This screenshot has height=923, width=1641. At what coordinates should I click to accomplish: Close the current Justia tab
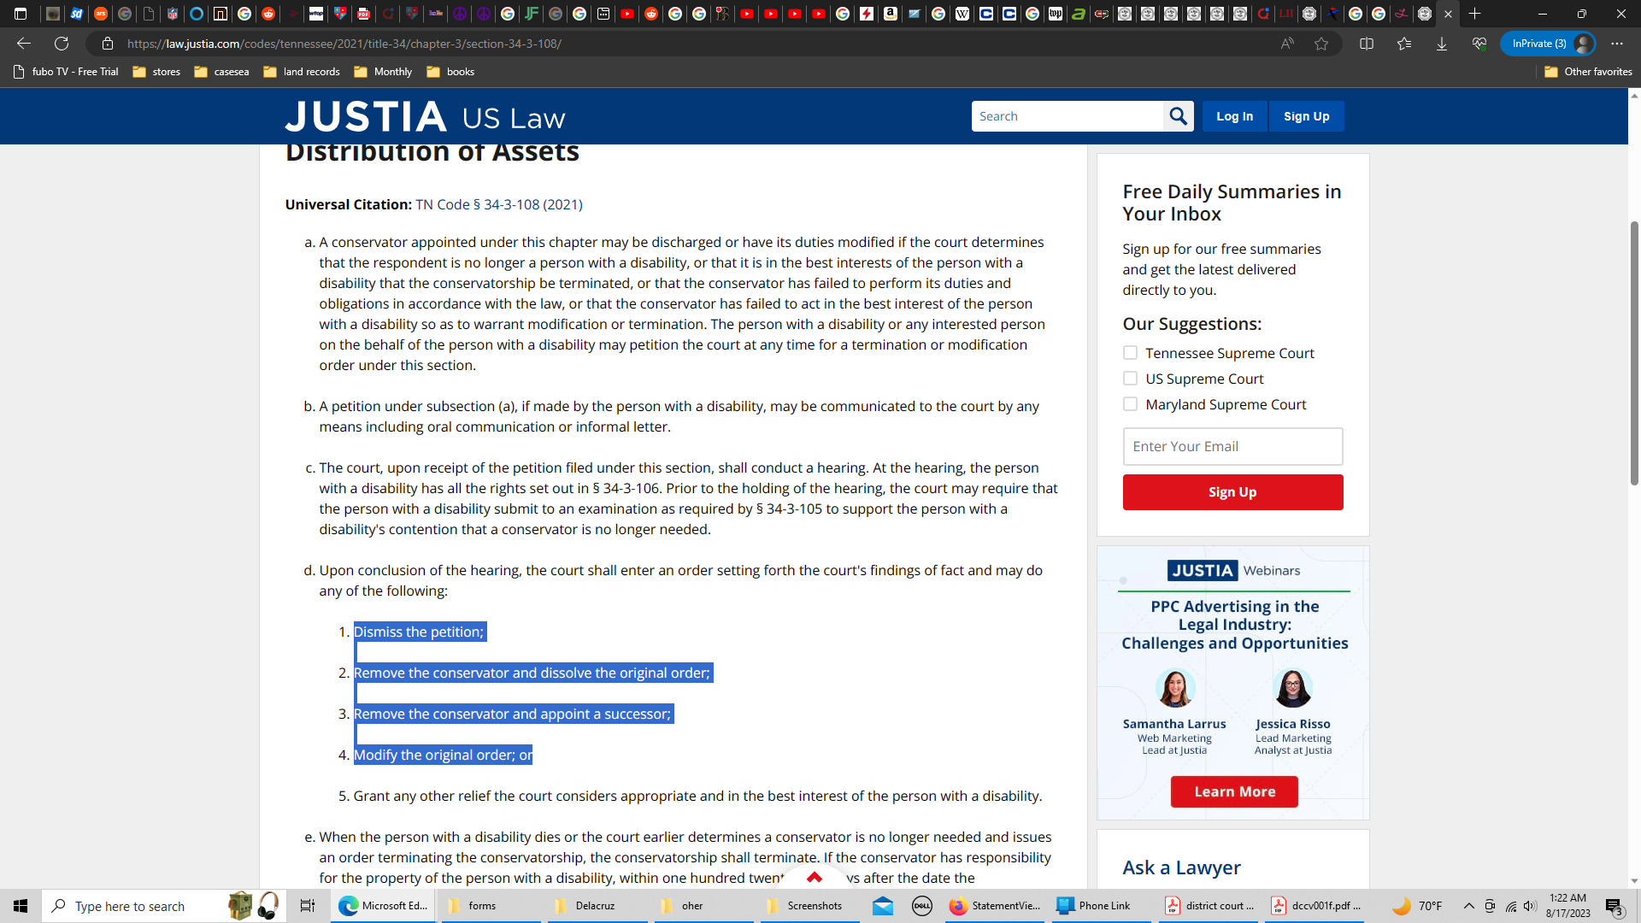pos(1448,14)
